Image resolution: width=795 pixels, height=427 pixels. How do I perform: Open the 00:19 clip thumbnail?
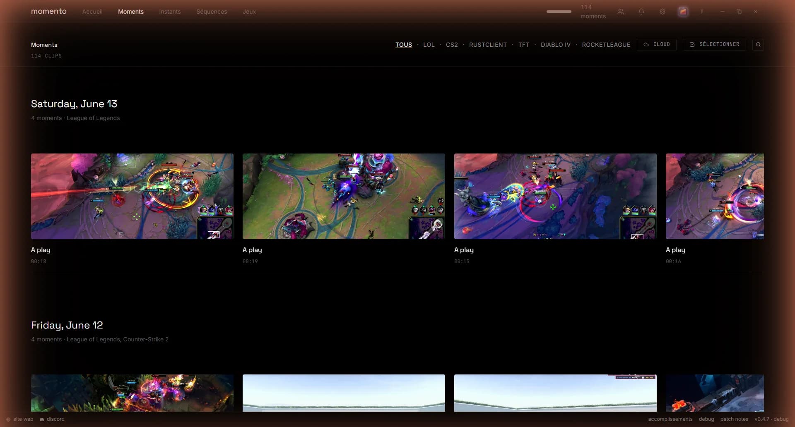344,197
